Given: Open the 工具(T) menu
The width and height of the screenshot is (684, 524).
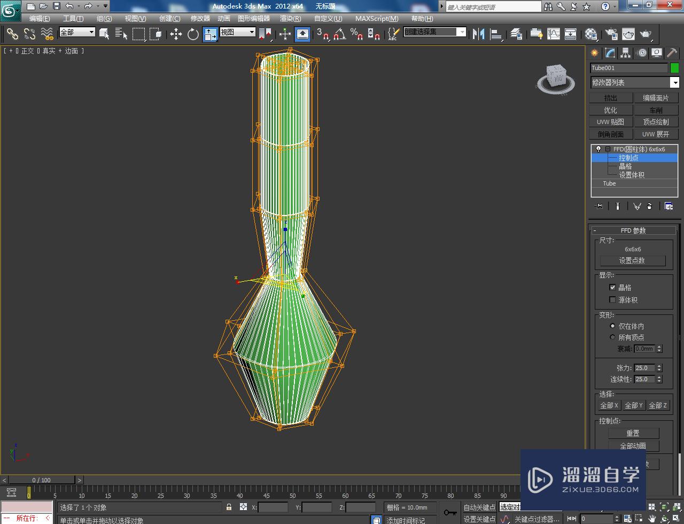Looking at the screenshot, I should click(73, 19).
